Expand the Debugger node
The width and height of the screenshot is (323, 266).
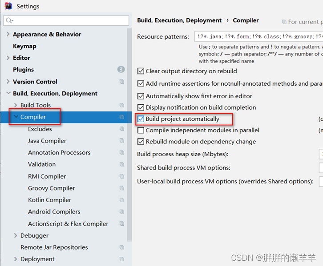coord(16,235)
